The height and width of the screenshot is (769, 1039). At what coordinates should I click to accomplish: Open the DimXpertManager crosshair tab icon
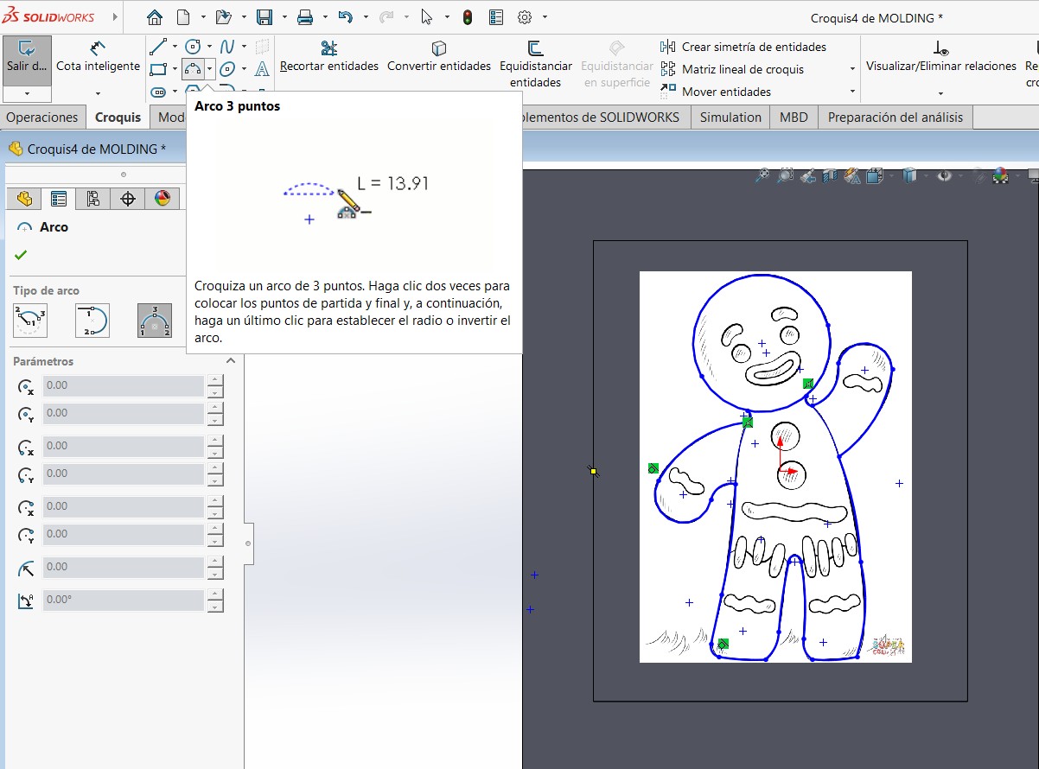coord(128,199)
